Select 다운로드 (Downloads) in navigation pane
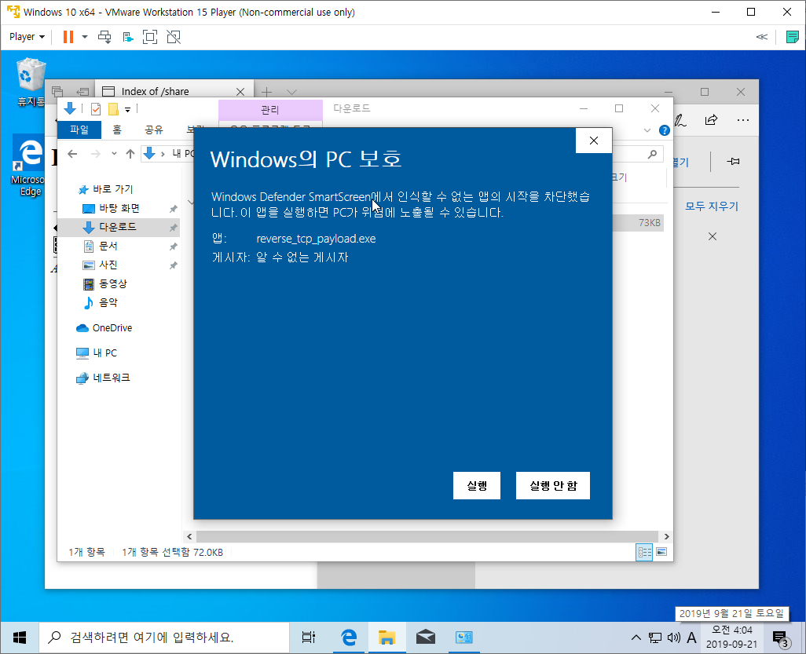The width and height of the screenshot is (806, 654). point(118,227)
